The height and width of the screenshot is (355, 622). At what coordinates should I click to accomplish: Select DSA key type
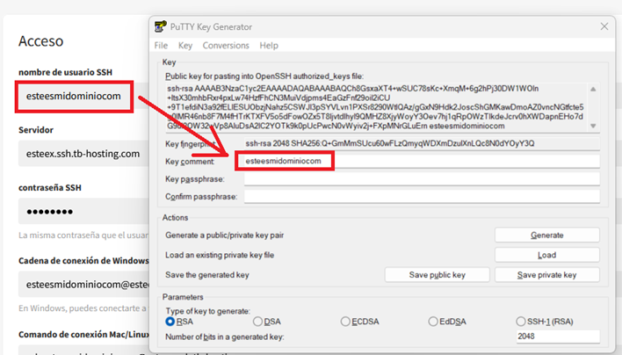click(x=258, y=322)
